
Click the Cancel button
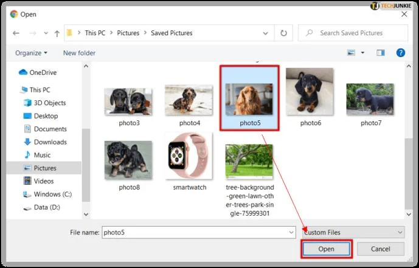click(x=381, y=249)
